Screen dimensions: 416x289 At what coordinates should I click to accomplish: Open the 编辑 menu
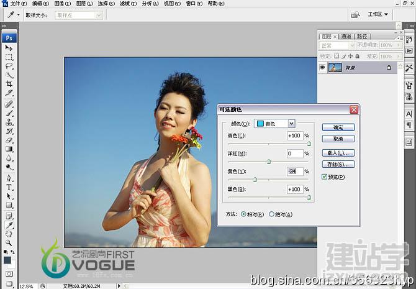(40, 4)
